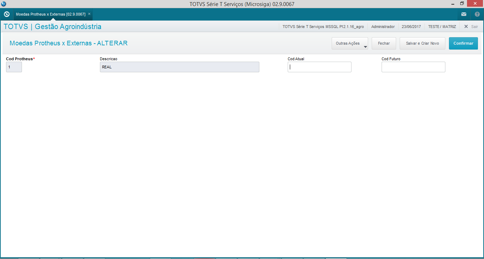The width and height of the screenshot is (484, 259).
Task: Click the application icon in title bar
Action: tap(4, 4)
